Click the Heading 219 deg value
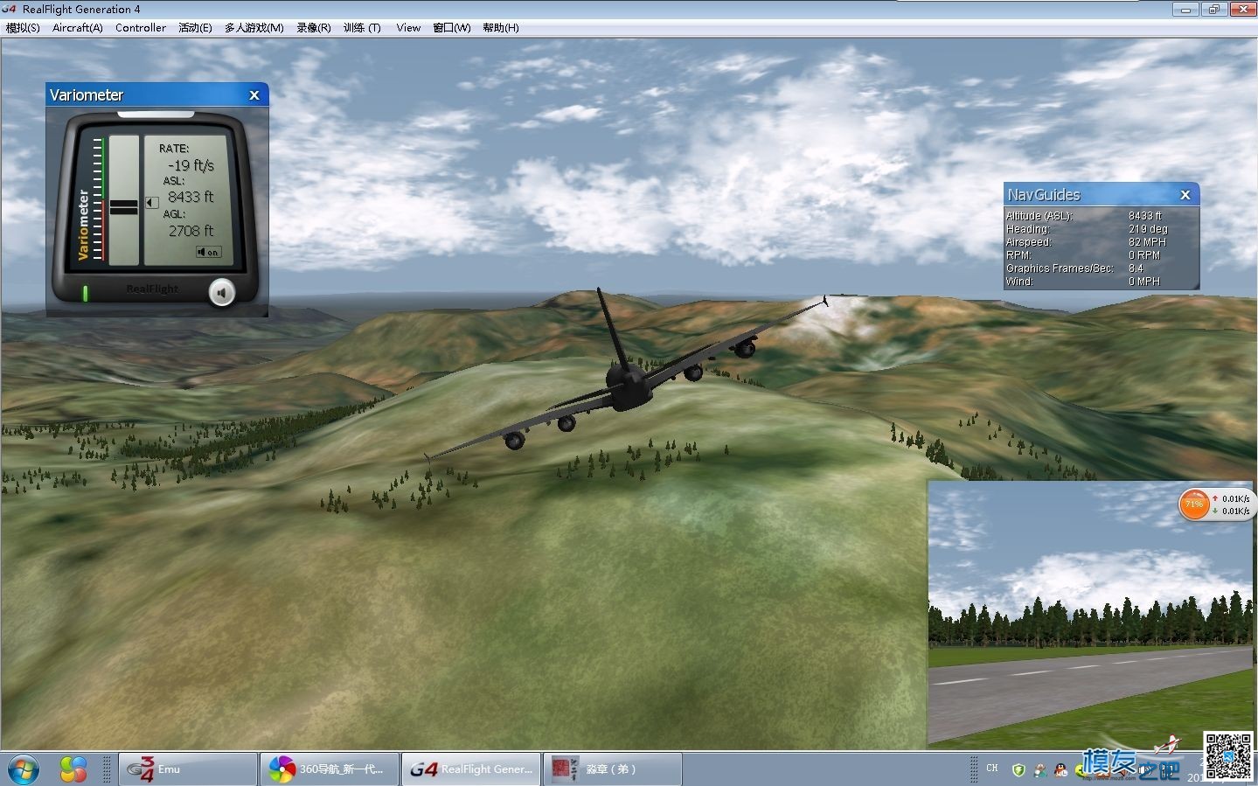This screenshot has height=786, width=1258. pyautogui.click(x=1148, y=229)
